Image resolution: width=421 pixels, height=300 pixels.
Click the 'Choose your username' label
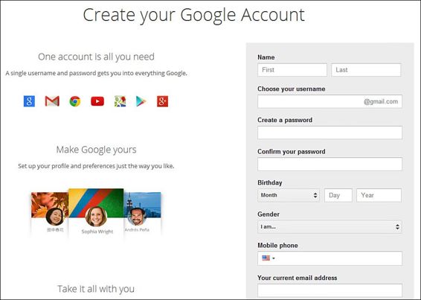coord(292,89)
